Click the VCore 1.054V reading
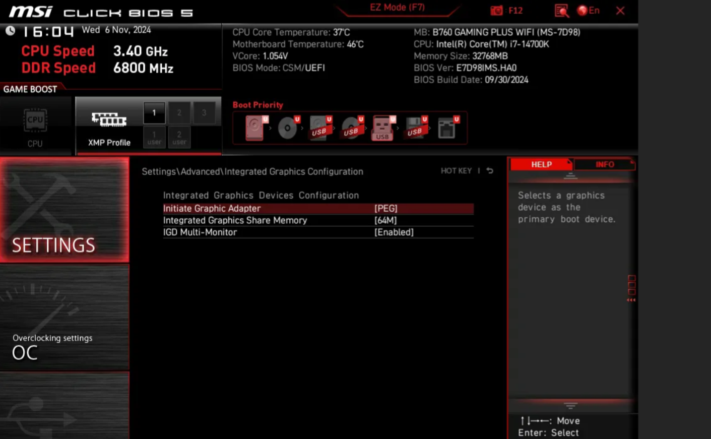The height and width of the screenshot is (439, 711). [x=260, y=56]
